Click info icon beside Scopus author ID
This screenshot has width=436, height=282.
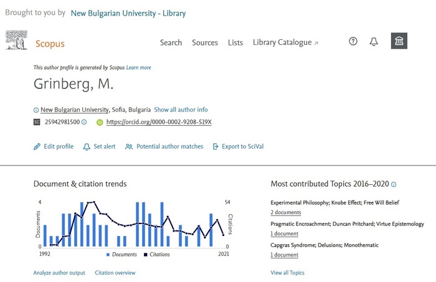[x=85, y=122]
